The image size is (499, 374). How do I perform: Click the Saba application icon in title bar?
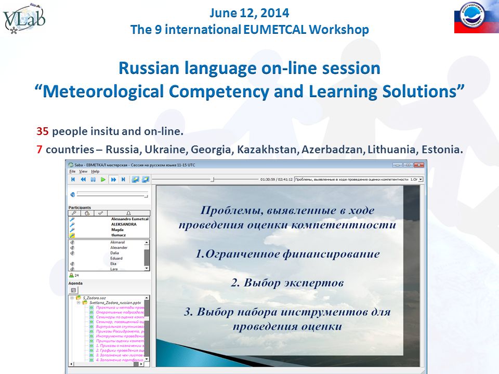(x=71, y=165)
